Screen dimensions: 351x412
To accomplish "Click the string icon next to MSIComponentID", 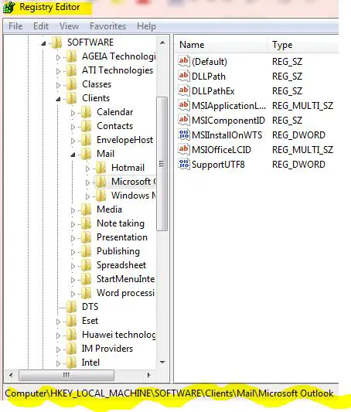I will (184, 121).
